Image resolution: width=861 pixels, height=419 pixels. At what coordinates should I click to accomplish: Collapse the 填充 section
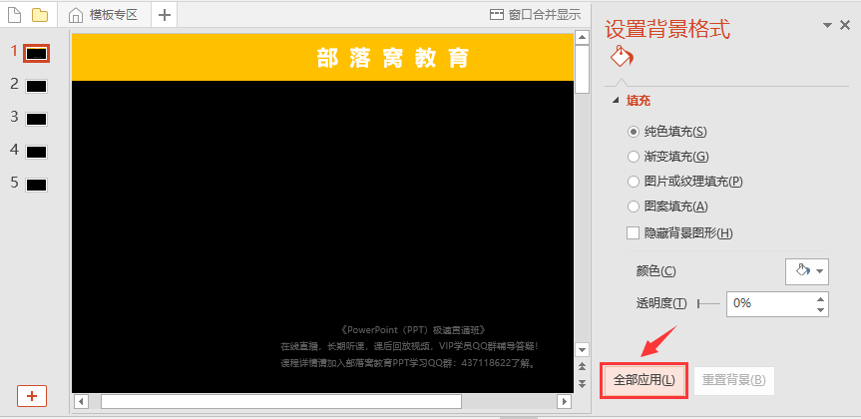click(616, 101)
